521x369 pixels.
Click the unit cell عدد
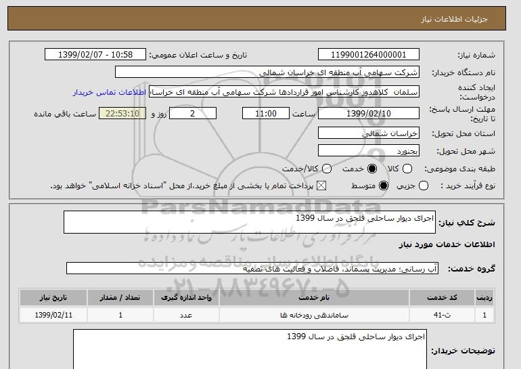(x=186, y=315)
